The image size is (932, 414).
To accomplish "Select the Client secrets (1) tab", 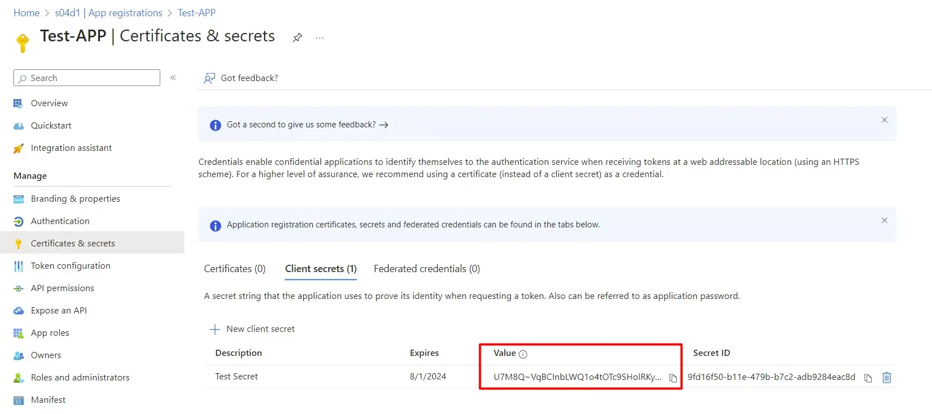I will pyautogui.click(x=321, y=269).
